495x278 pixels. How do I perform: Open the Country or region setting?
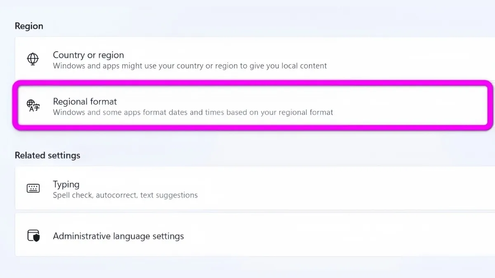pyautogui.click(x=88, y=55)
